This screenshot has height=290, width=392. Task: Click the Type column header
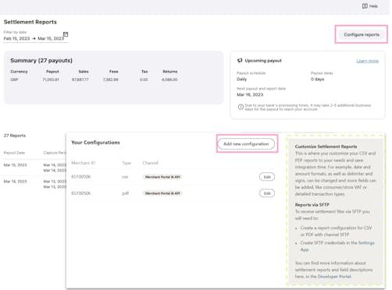[127, 163]
